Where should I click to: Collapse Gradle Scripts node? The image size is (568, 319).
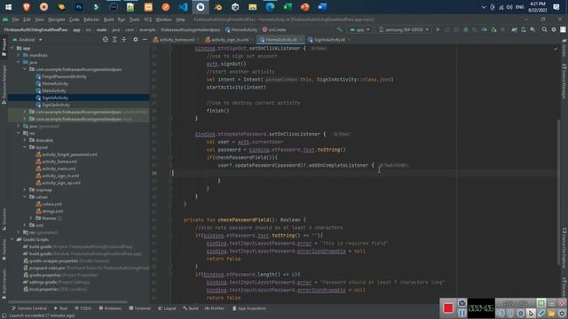[x=12, y=239]
